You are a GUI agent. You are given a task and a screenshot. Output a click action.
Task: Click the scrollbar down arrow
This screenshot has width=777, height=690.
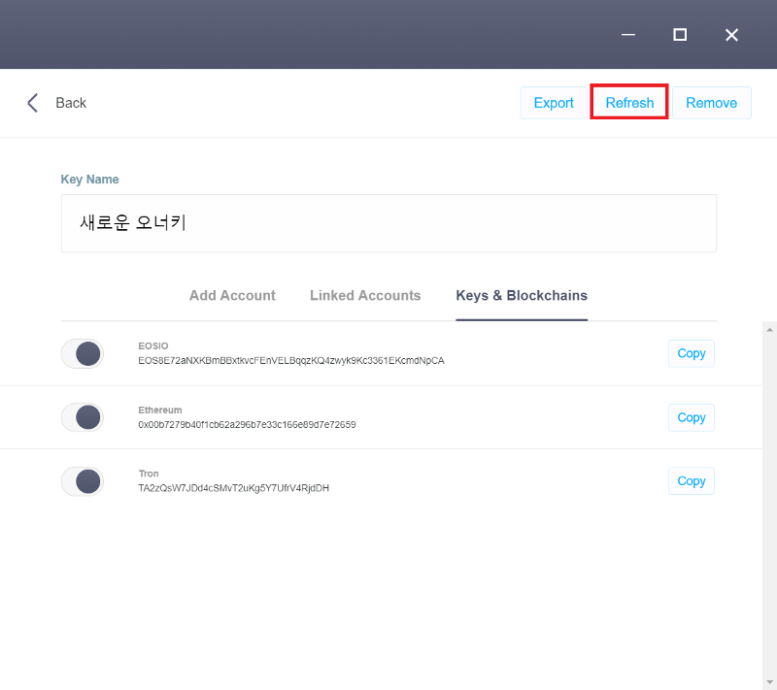769,682
